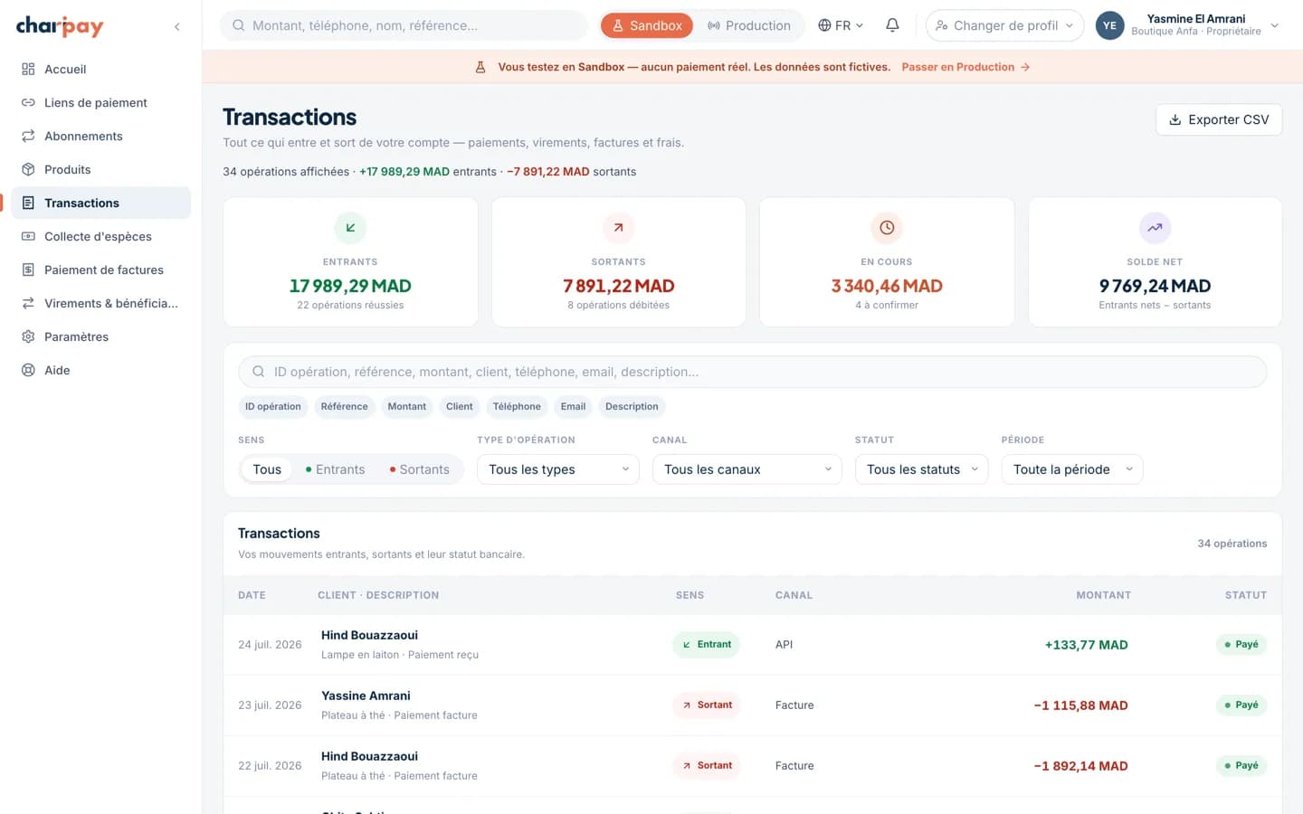The image size is (1303, 814).
Task: Click the Collecte d'espèces cash icon
Action: coord(28,236)
